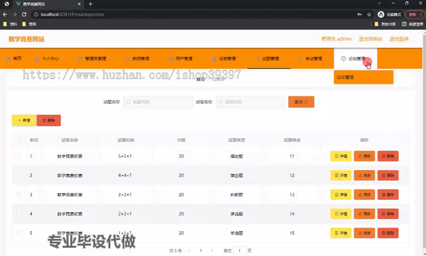This screenshot has height=256, width=426.
Task: Open 详情 details for the 单选题 row
Action: pos(341,233)
